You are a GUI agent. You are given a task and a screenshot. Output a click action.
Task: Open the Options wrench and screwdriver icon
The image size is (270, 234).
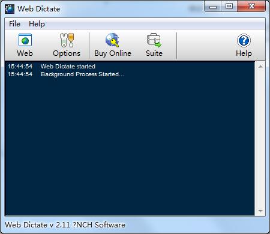click(67, 40)
